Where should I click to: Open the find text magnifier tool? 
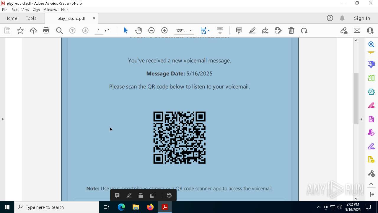pyautogui.click(x=59, y=30)
